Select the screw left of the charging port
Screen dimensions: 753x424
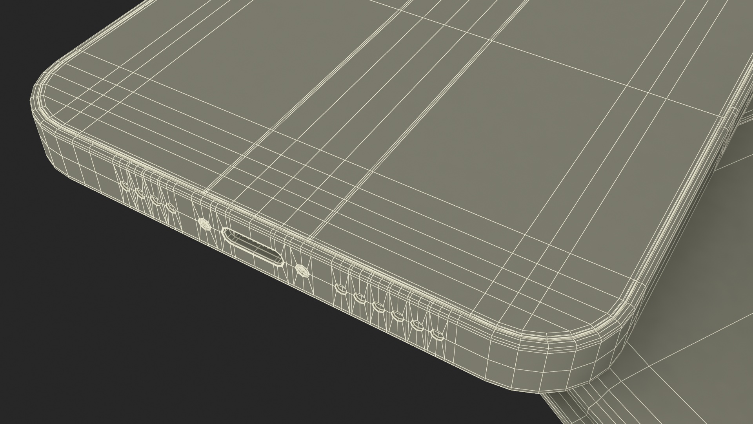pyautogui.click(x=204, y=223)
